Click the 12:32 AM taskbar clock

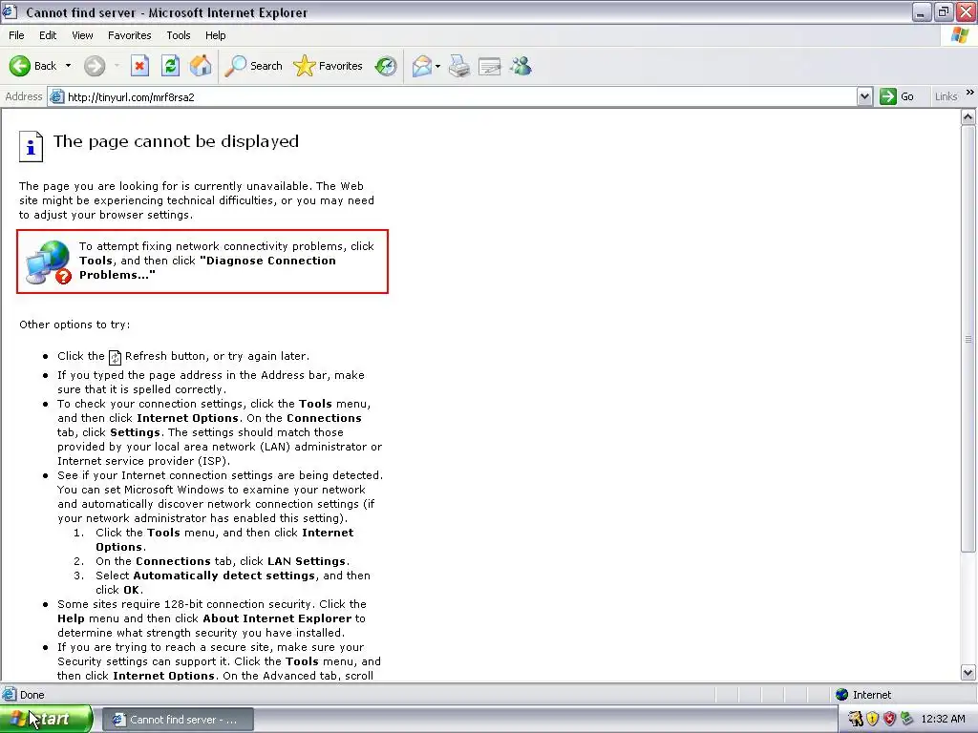[x=943, y=720]
